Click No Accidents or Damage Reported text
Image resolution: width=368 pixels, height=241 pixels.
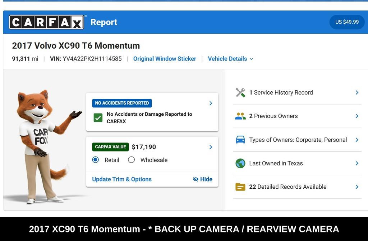[x=149, y=118]
